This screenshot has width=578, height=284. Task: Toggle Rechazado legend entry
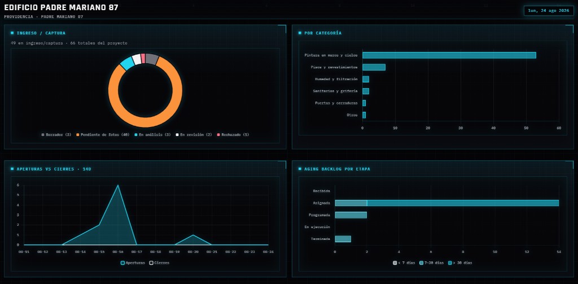pyautogui.click(x=233, y=134)
